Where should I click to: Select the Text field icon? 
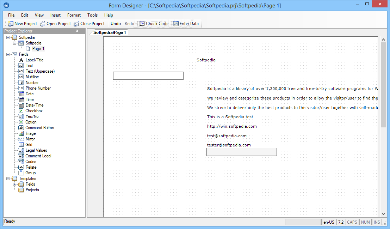point(21,66)
